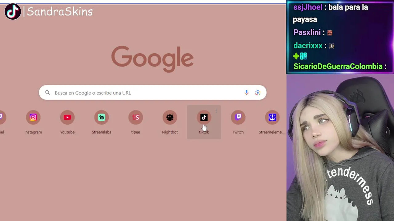Click the 'Twitch' shortcut label
Image resolution: width=394 pixels, height=221 pixels.
tap(238, 132)
